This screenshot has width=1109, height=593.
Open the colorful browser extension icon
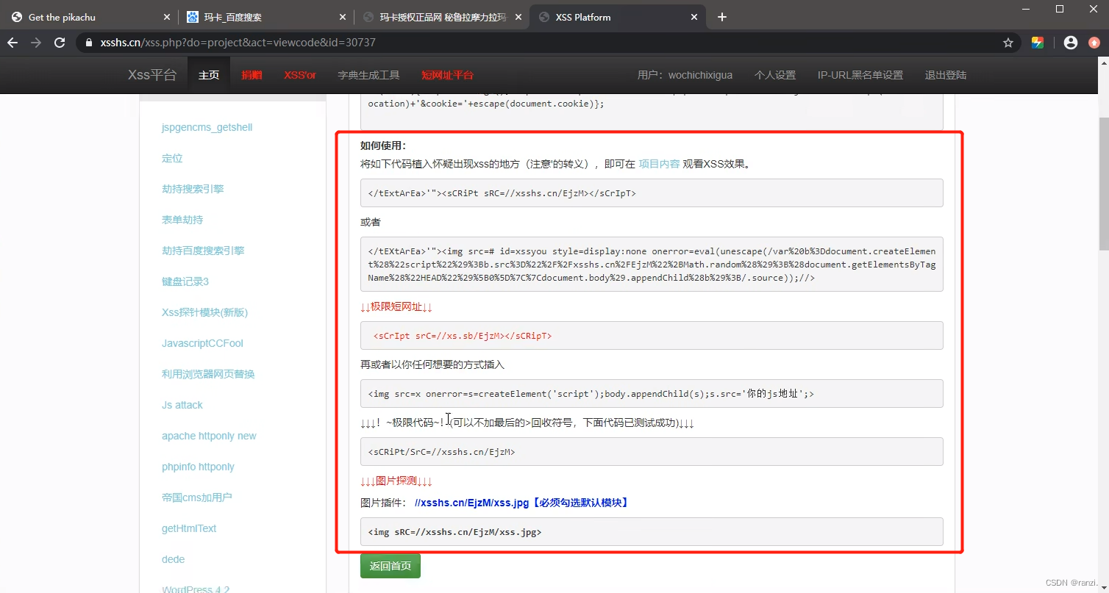click(x=1038, y=43)
